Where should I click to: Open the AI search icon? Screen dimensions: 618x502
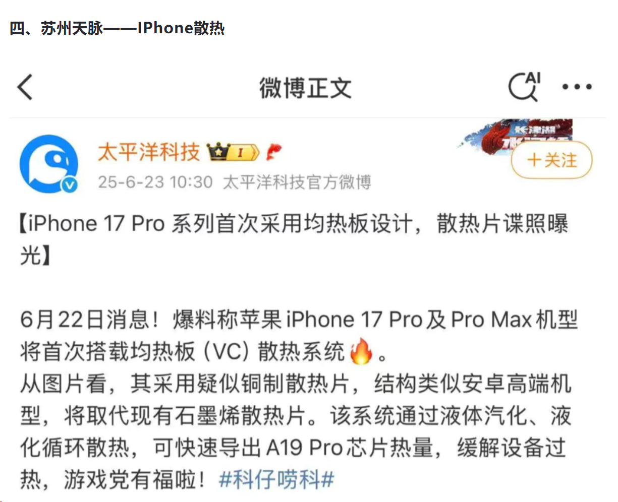(524, 86)
